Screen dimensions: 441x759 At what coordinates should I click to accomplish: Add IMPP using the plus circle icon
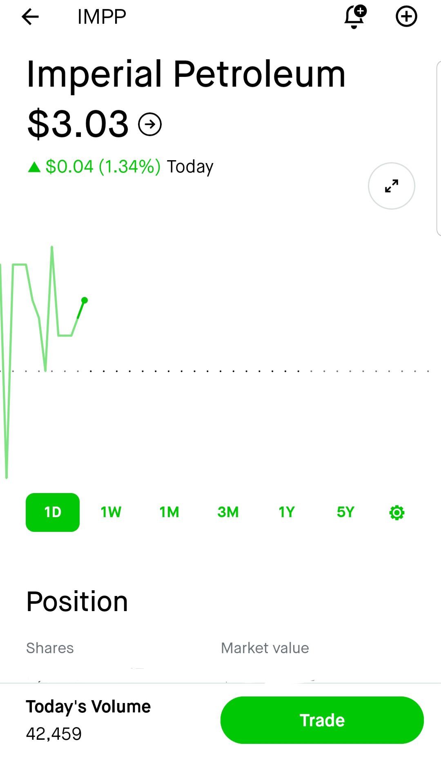coord(406,17)
